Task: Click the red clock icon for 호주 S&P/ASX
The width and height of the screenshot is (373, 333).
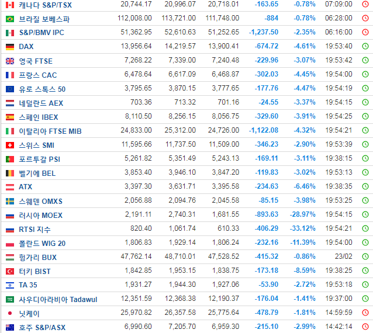Action: [365, 327]
